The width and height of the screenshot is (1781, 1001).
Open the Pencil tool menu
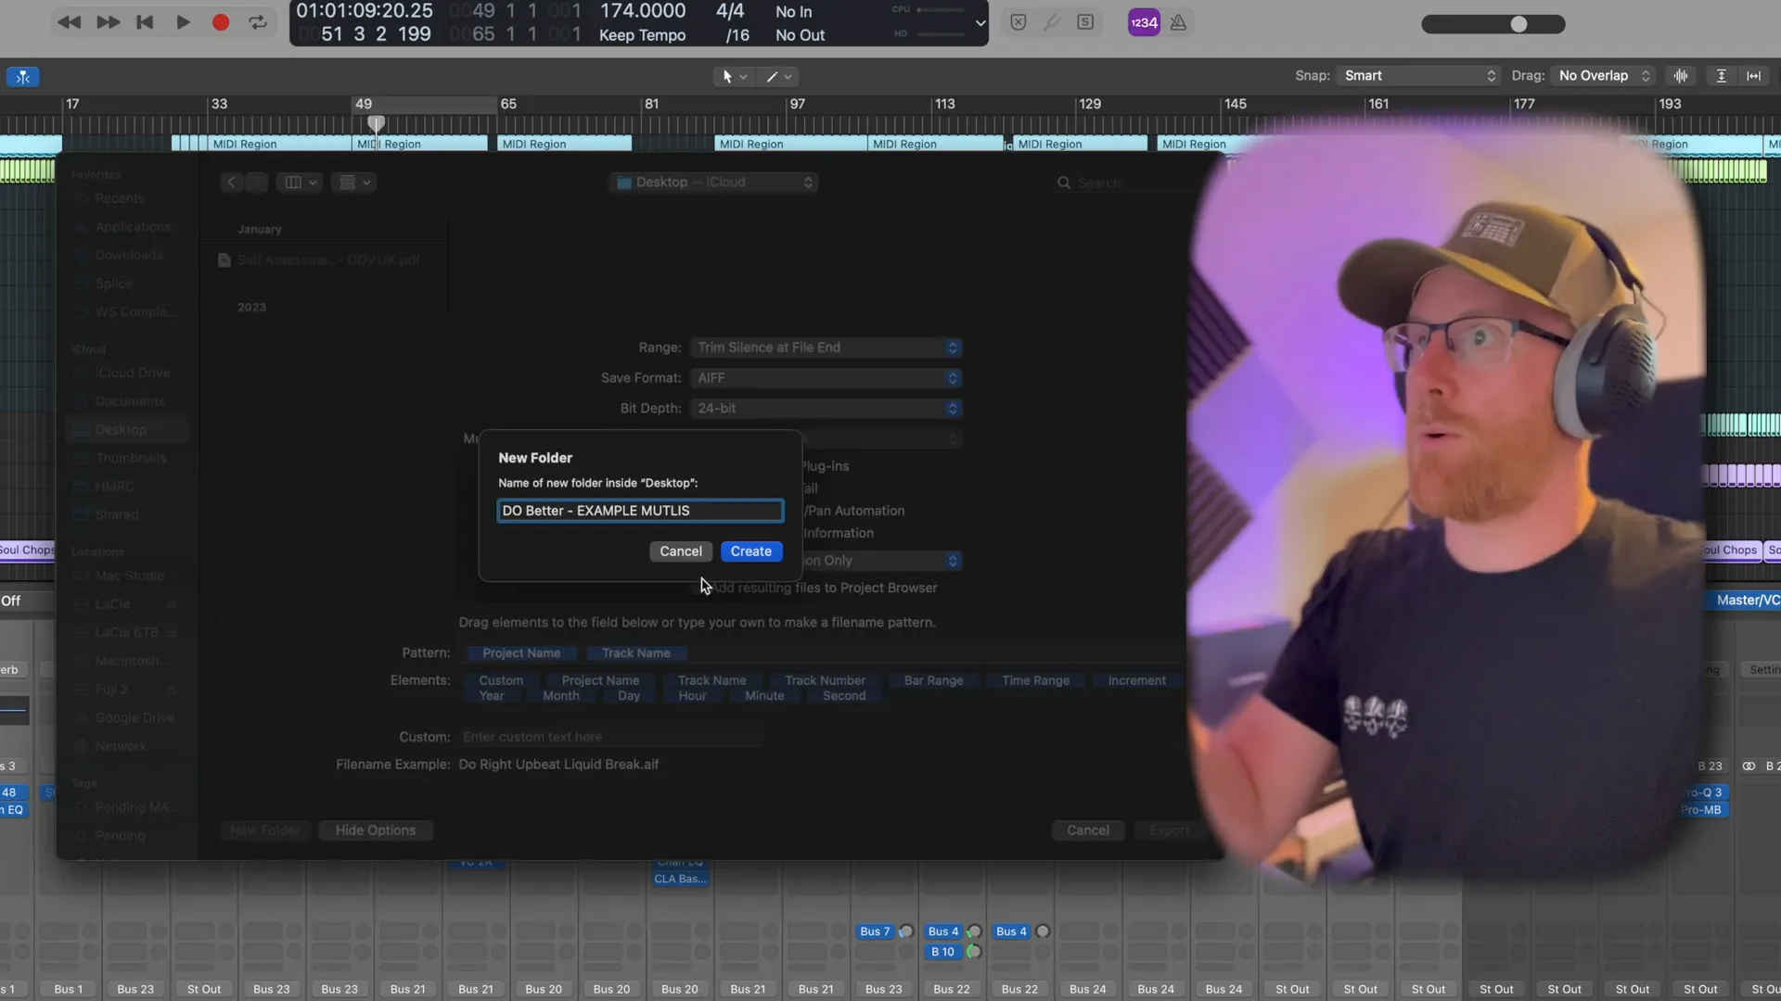coord(778,77)
